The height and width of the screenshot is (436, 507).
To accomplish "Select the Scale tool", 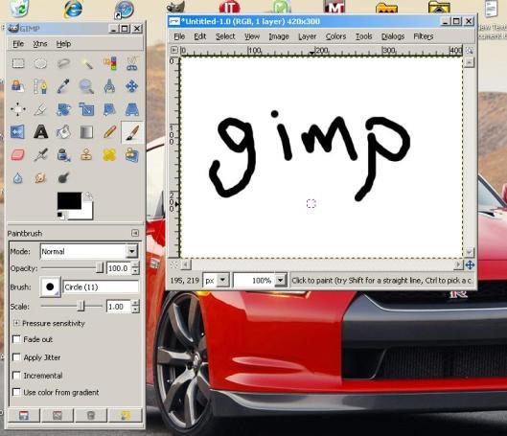I will 86,109.
